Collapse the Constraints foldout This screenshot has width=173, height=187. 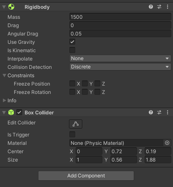coord(5,76)
